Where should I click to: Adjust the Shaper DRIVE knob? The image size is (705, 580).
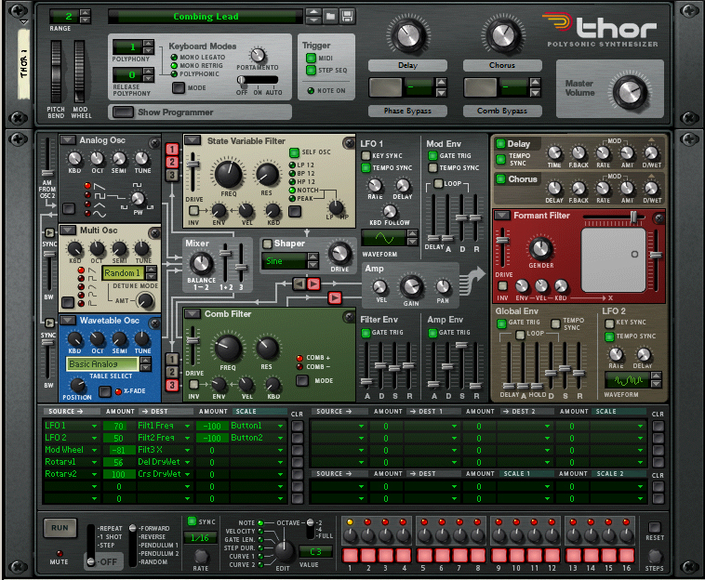[339, 254]
